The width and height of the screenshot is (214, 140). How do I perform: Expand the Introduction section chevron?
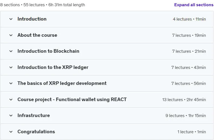click(x=11, y=19)
